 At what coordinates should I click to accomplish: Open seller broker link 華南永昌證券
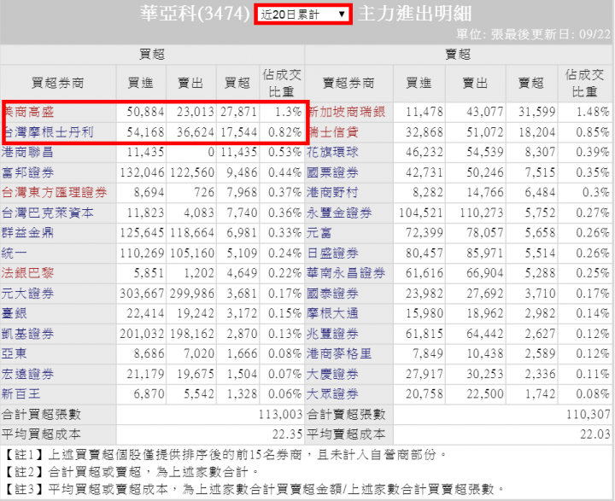coord(346,273)
